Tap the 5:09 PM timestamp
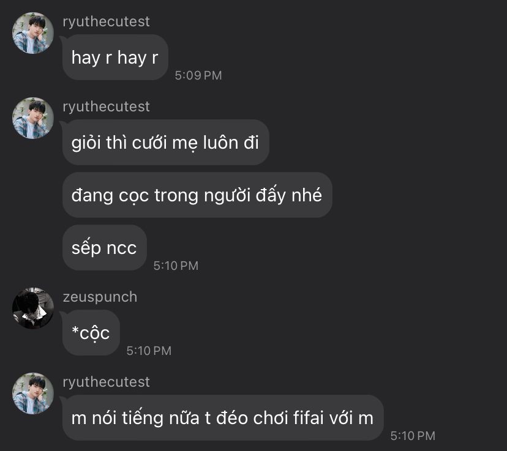Image resolution: width=507 pixels, height=451 pixels. pyautogui.click(x=198, y=75)
